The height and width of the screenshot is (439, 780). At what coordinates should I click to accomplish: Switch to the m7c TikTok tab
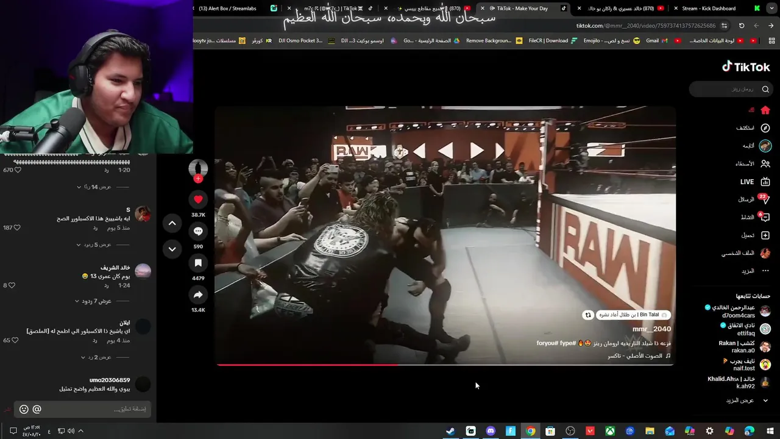(x=333, y=9)
